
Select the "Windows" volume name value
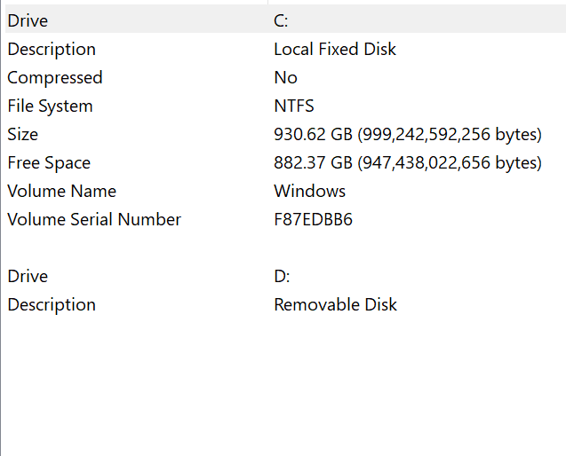(309, 191)
